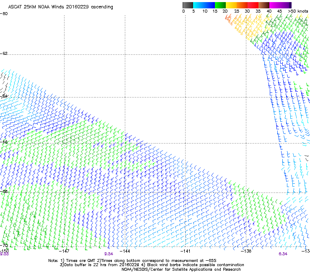The width and height of the screenshot is (310, 272).
Task: Click the 'NOAA/NESDIS/Center for Satellite Applications and Research' credit
Action: (181, 269)
